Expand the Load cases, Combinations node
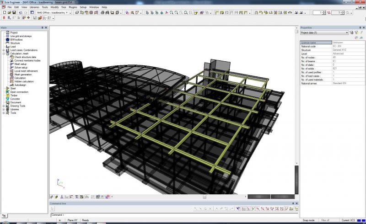366x224 pixels. coord(3,50)
